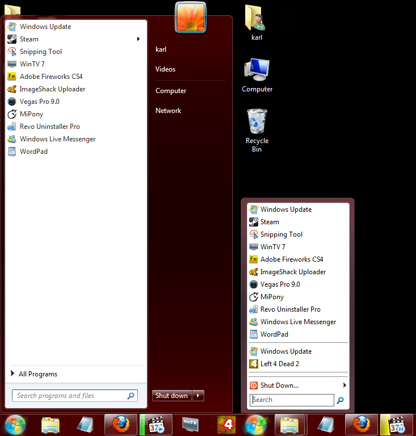Click the Left 4 Dead 2 icon in the compact menu

pyautogui.click(x=254, y=364)
